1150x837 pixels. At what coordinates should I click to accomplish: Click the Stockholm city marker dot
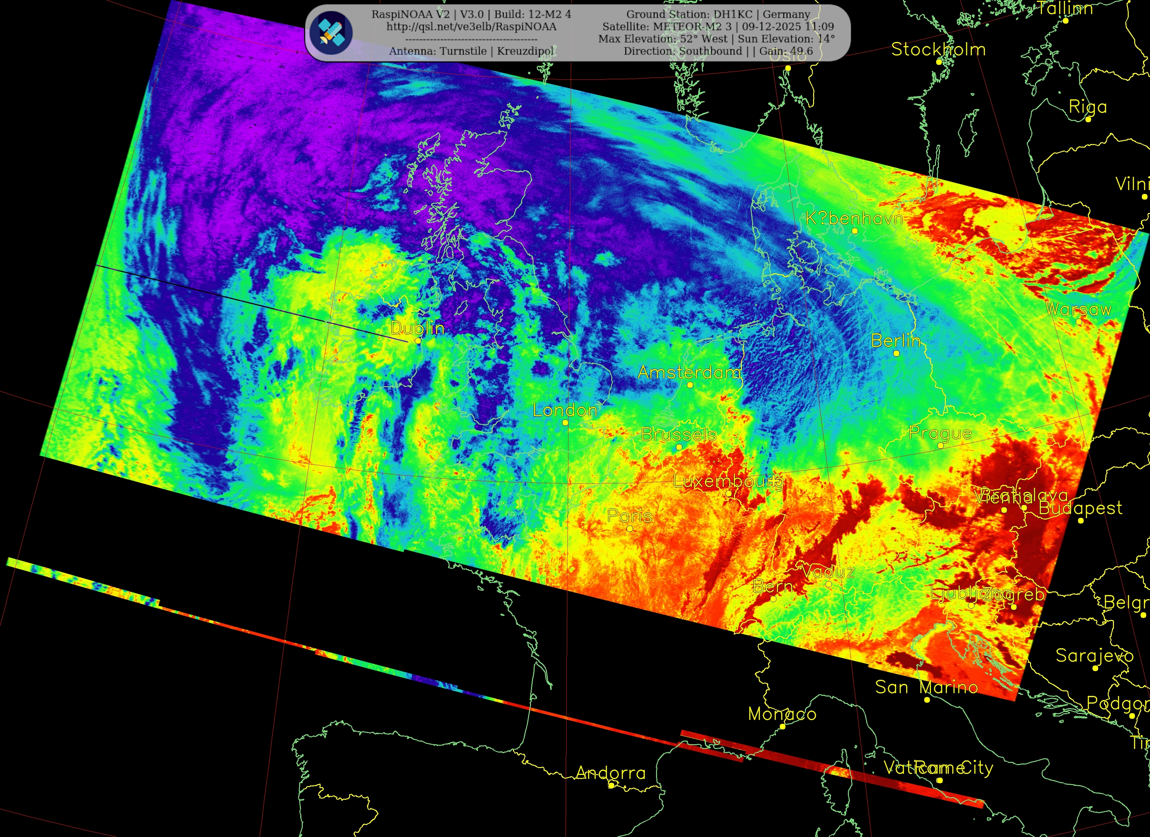click(x=939, y=62)
